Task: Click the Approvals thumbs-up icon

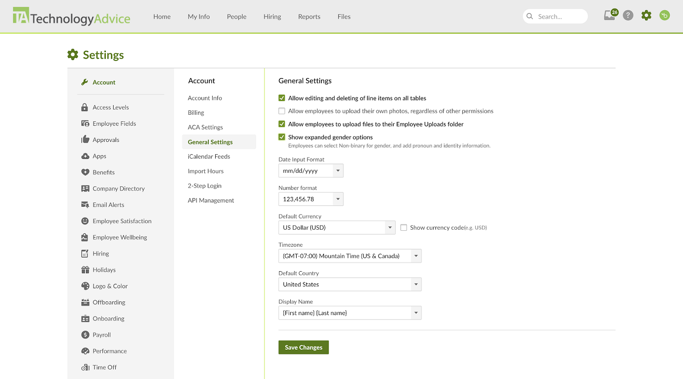Action: [x=85, y=140]
